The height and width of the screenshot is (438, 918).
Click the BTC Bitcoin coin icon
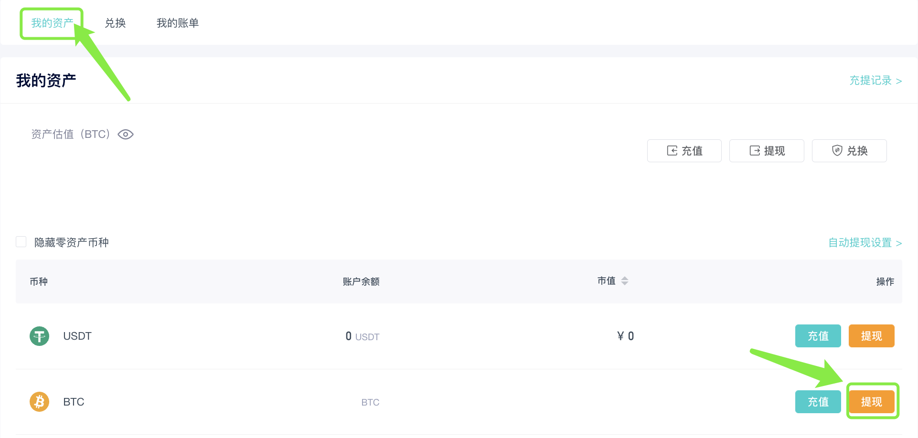tap(39, 402)
